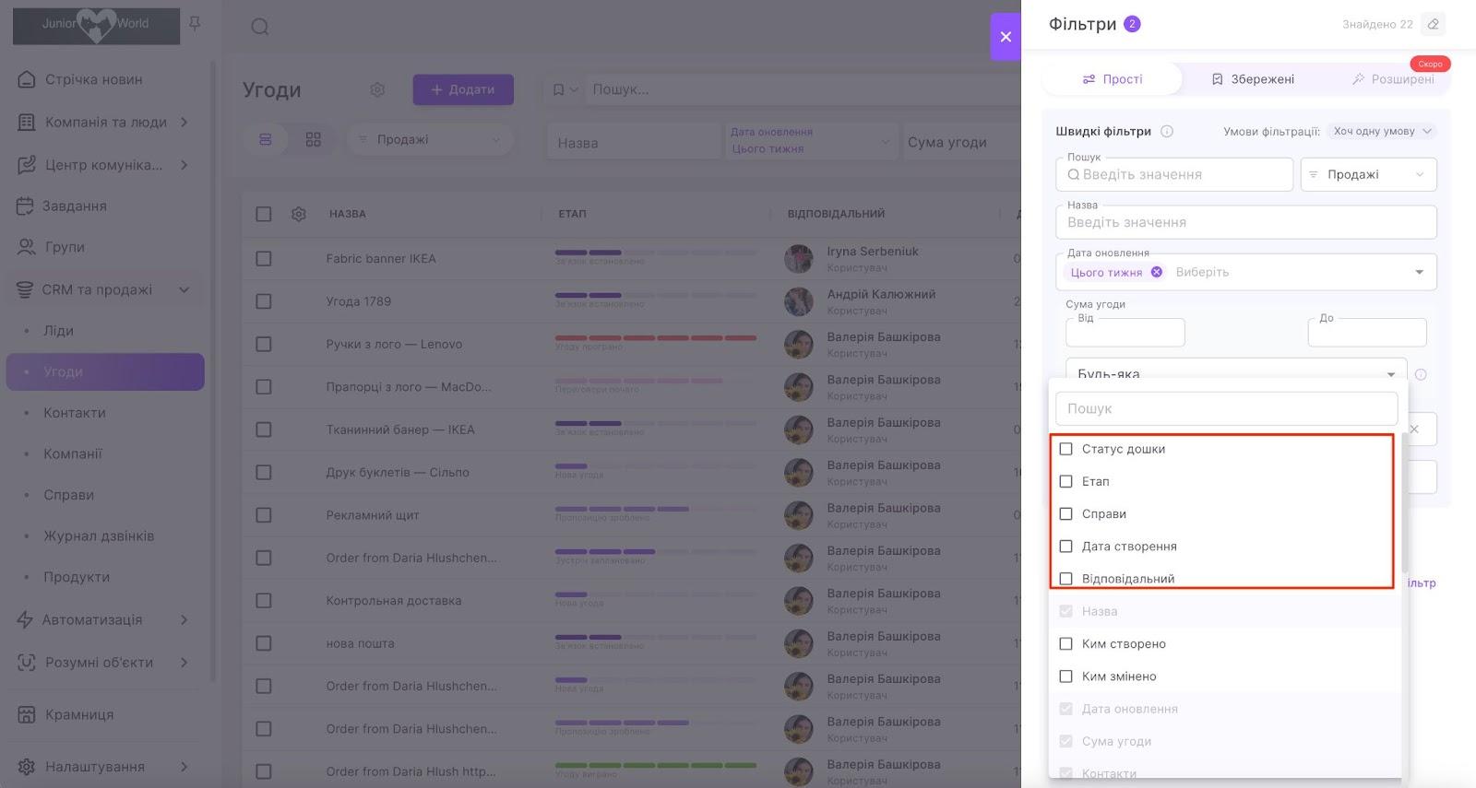Switch to the Збережені tab
The height and width of the screenshot is (788, 1476).
coord(1252,79)
